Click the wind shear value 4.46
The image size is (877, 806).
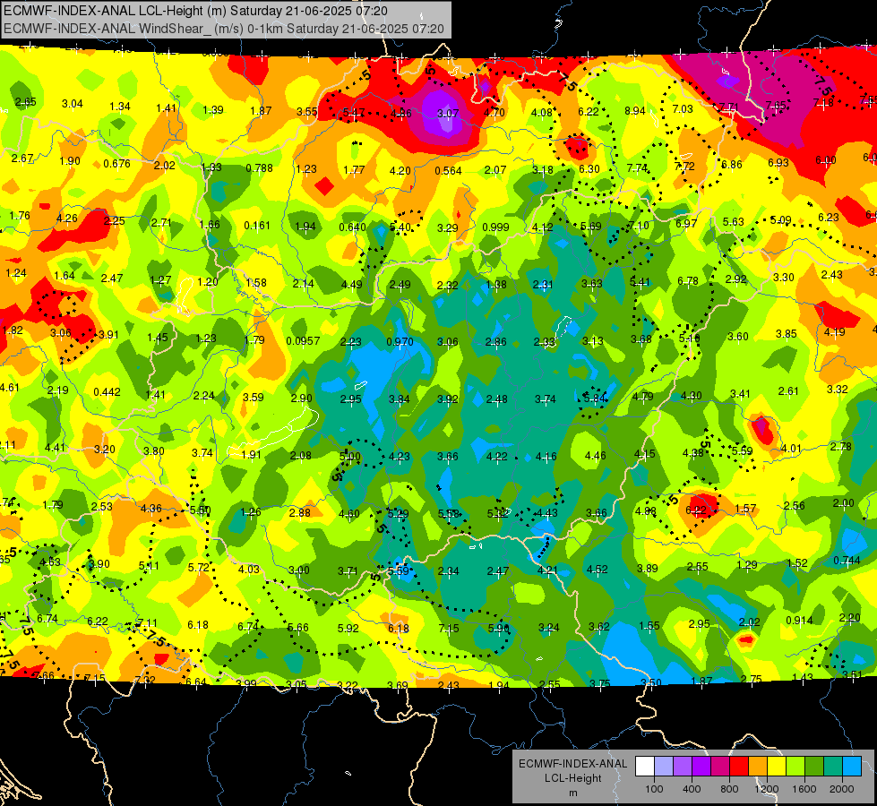click(x=595, y=456)
